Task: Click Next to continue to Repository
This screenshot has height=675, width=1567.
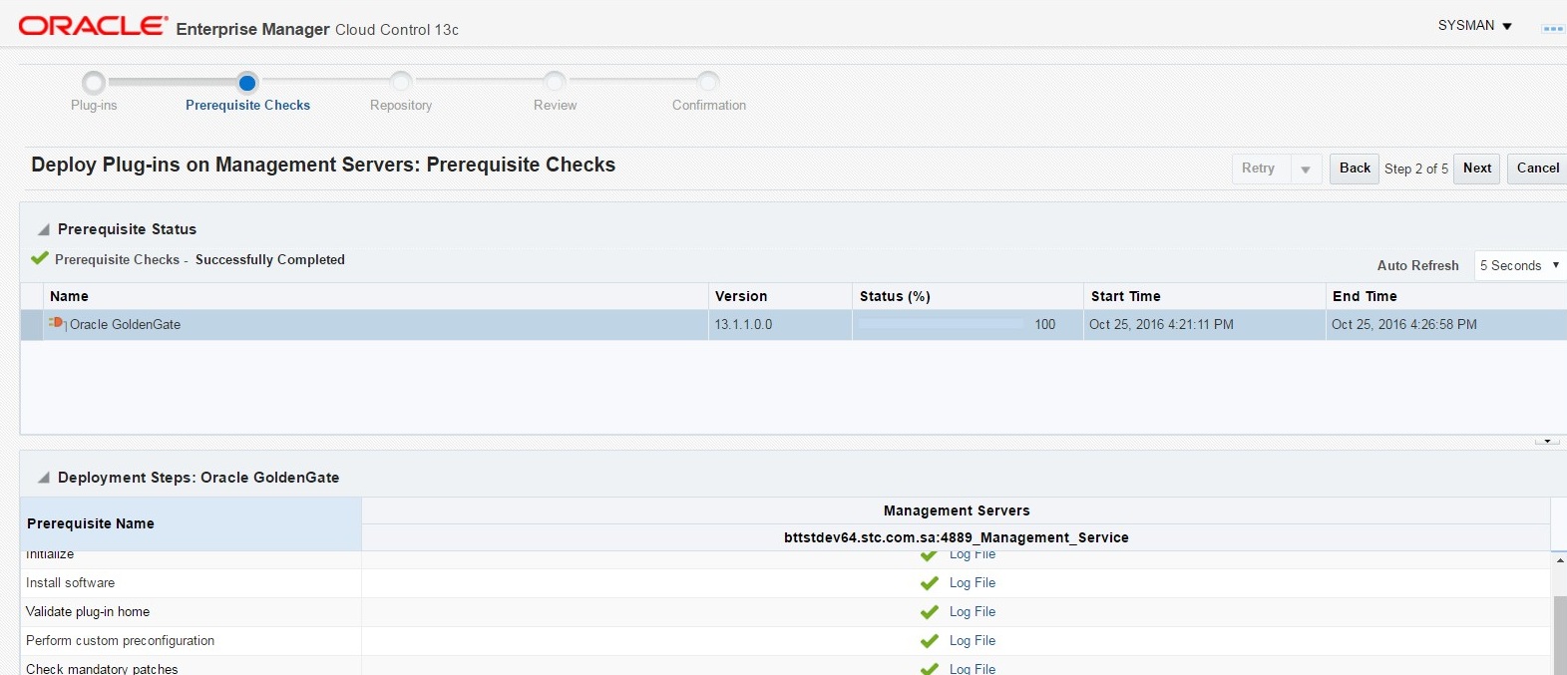Action: tap(1477, 169)
